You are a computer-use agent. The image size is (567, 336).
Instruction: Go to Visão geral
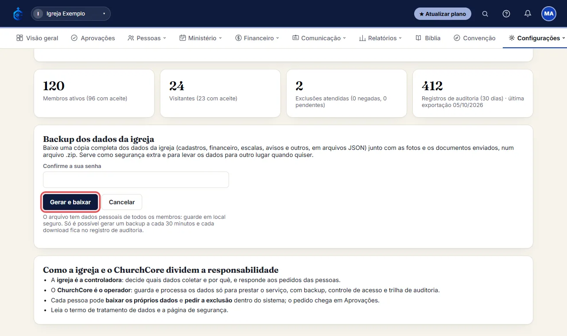tap(37, 38)
